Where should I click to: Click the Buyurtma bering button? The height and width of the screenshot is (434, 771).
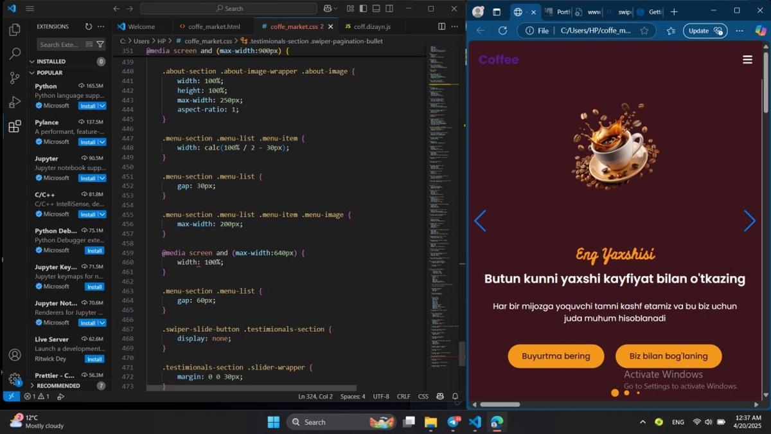click(556, 356)
